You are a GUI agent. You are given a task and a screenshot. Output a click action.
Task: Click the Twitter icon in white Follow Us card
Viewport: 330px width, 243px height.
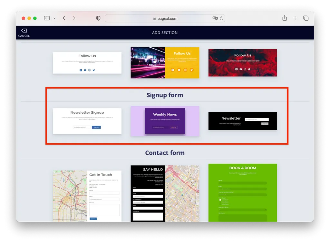coord(94,70)
